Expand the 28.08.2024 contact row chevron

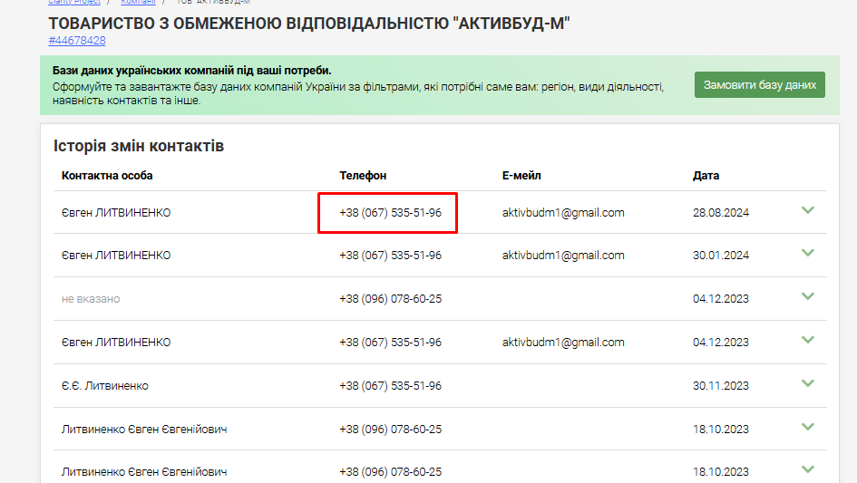click(808, 211)
